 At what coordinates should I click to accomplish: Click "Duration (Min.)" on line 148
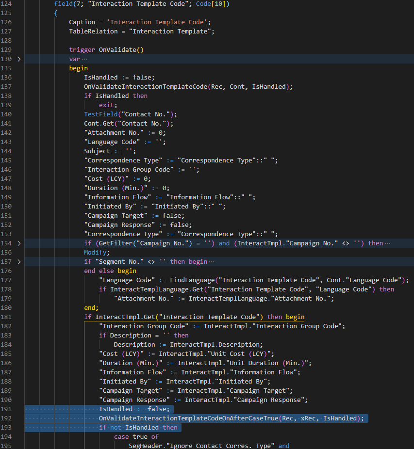pos(116,188)
